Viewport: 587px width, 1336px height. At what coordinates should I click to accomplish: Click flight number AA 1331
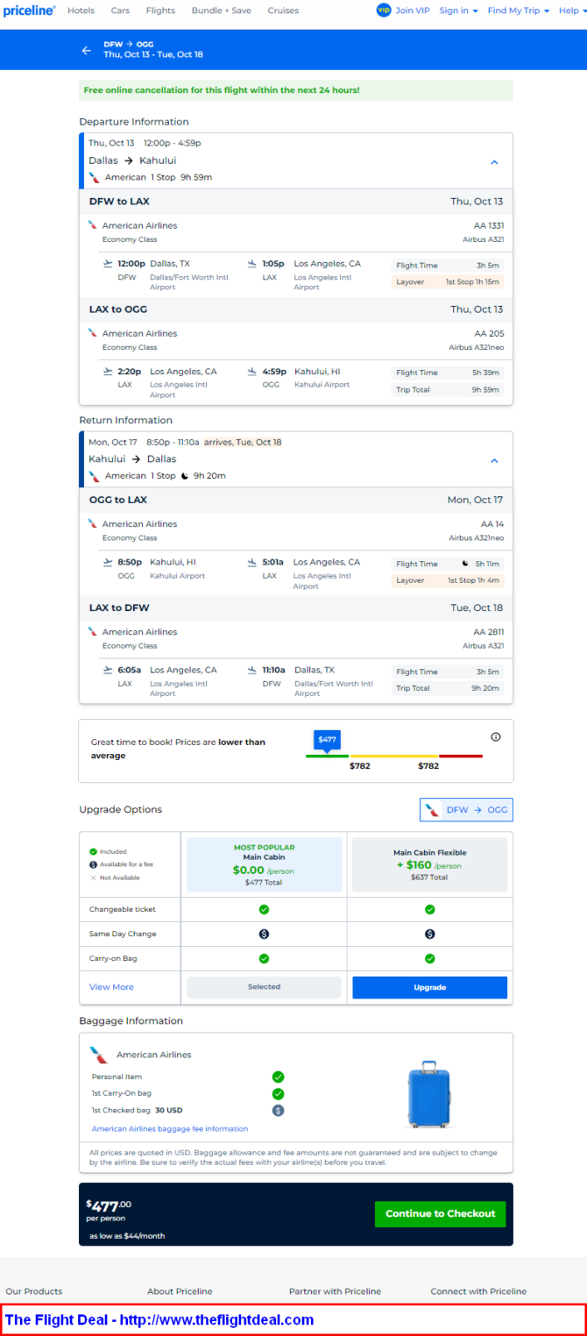coord(489,225)
